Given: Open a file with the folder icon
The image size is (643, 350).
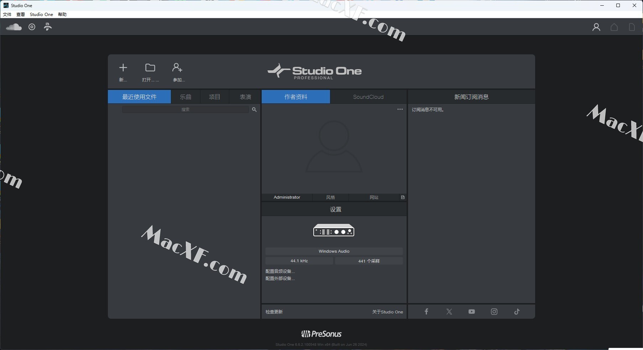Looking at the screenshot, I should tap(150, 68).
